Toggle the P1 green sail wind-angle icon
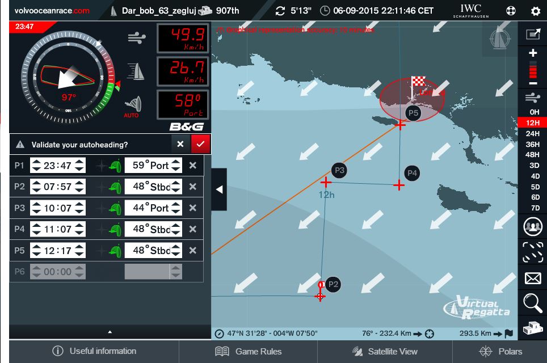 pos(115,166)
